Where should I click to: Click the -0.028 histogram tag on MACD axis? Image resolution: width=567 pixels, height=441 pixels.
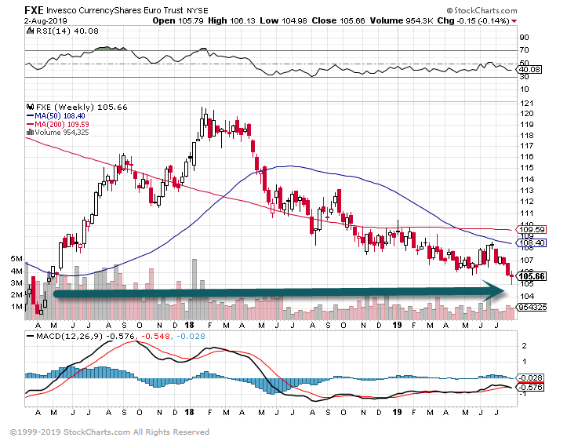click(x=530, y=378)
